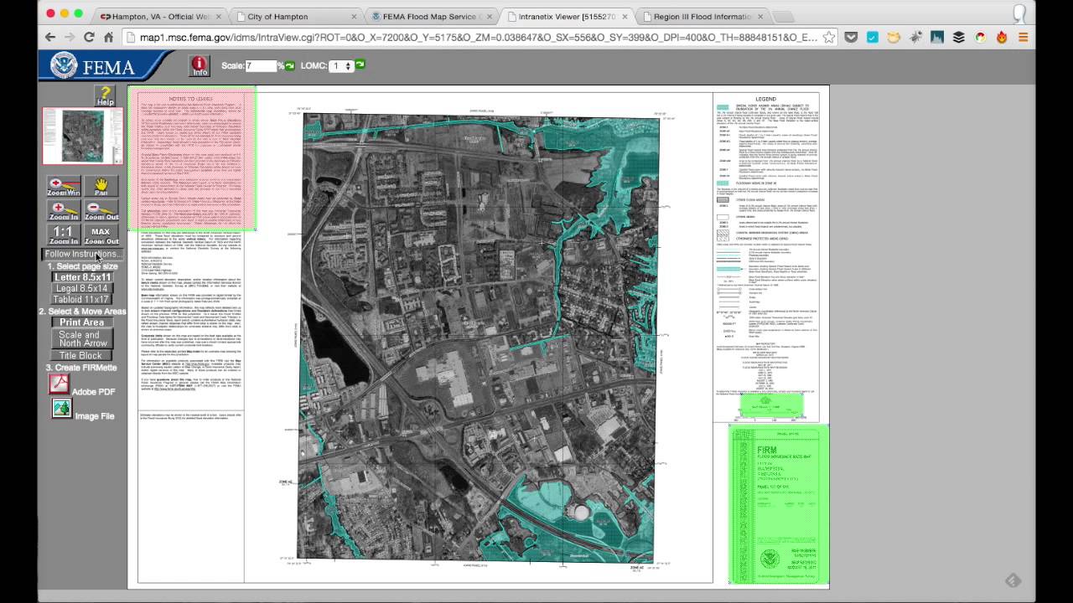Screen dimensions: 1073x603
Task: Click the yellow question mark Help icon
Action: point(105,95)
